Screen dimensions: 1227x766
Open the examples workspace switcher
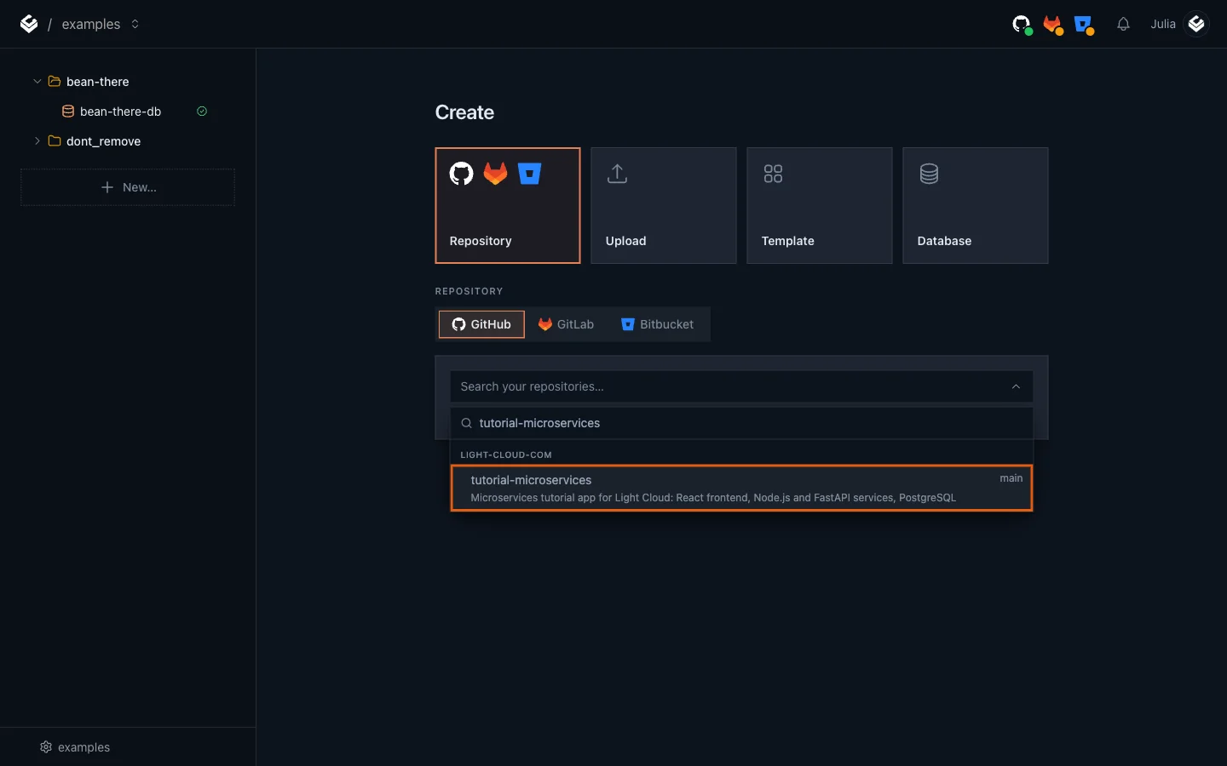pyautogui.click(x=101, y=24)
